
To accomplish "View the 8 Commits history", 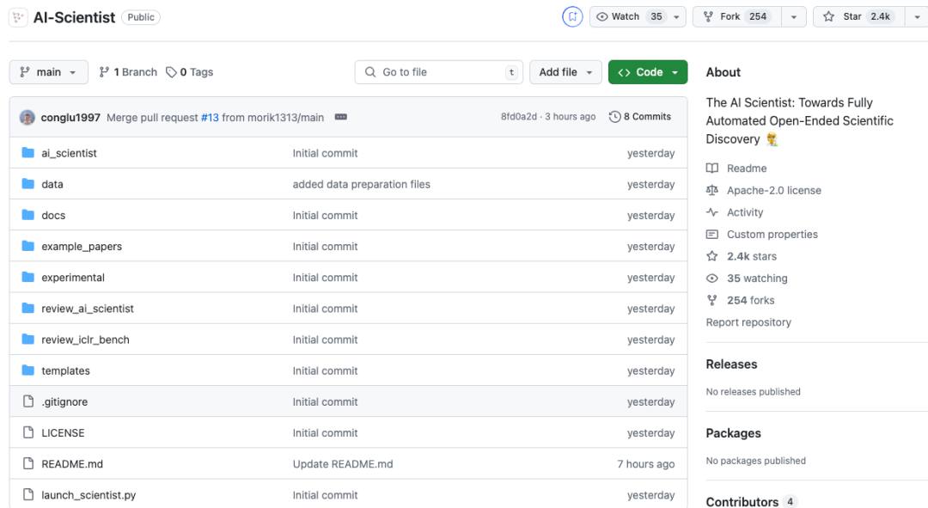I will pyautogui.click(x=640, y=117).
